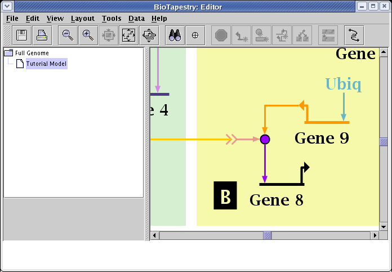Select the Full Genome tree node
The height and width of the screenshot is (272, 392).
tap(32, 53)
